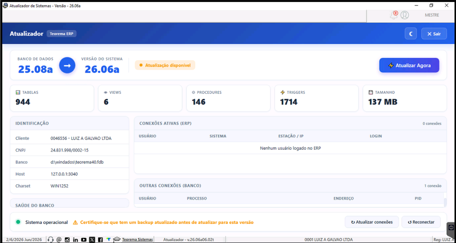Click the graduation cap icon in status bar

tap(117, 239)
